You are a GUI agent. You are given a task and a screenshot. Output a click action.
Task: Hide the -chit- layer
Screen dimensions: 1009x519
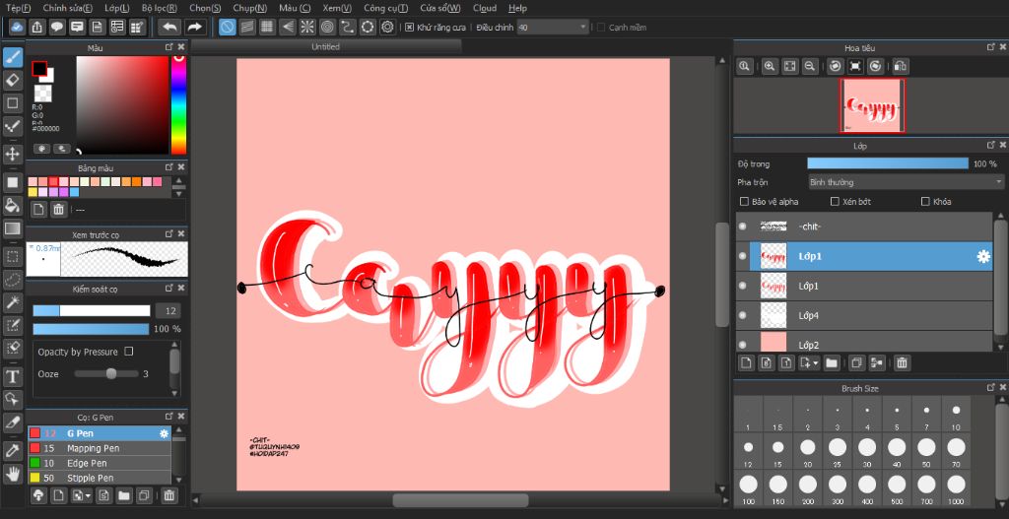click(x=743, y=227)
